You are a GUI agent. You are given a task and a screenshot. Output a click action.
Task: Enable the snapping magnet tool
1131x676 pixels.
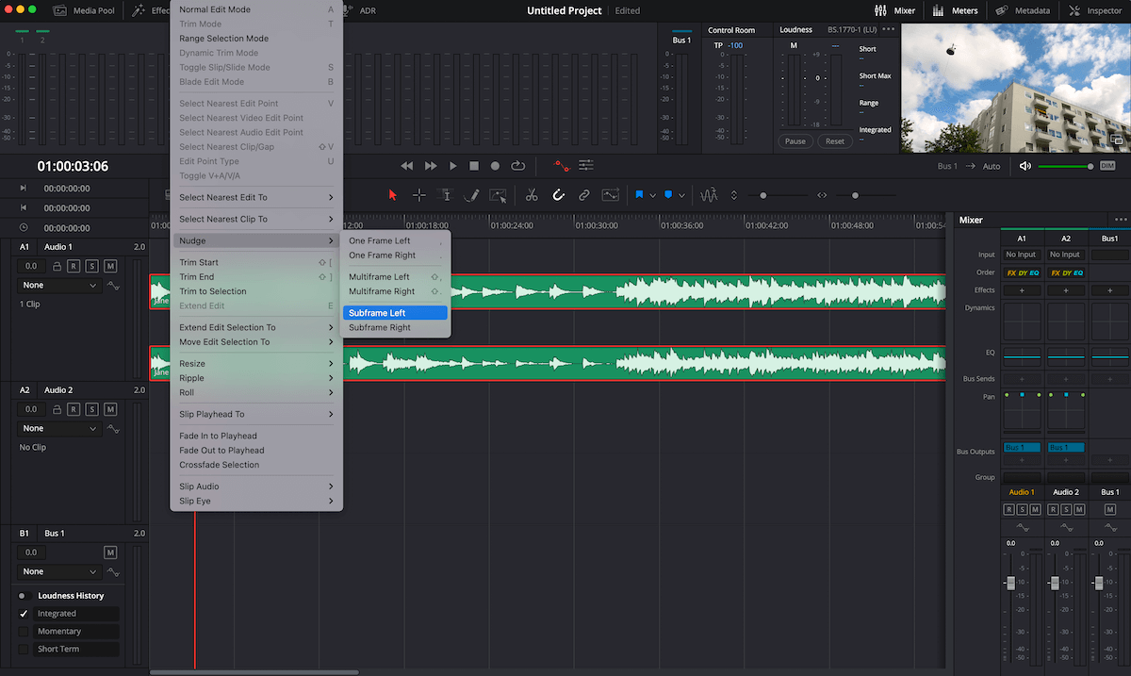pos(558,194)
